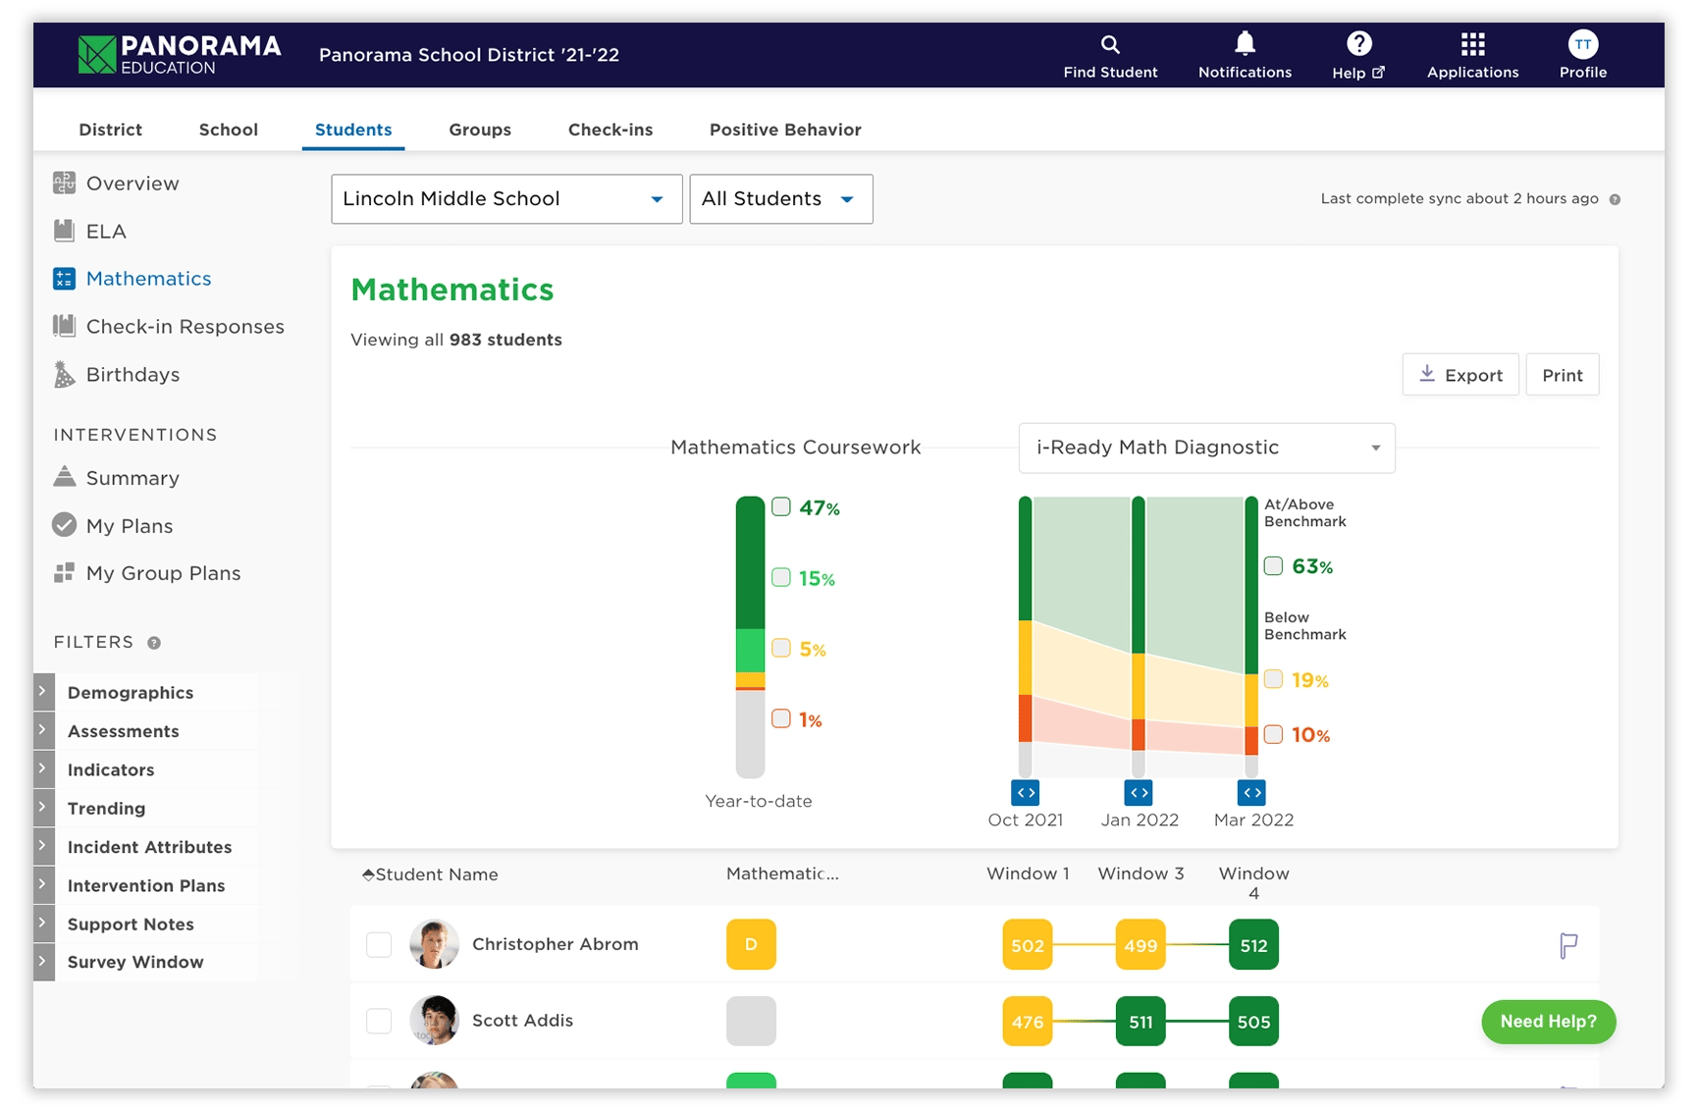The image size is (1698, 1111).
Task: Select Christopher Abrom's row checkbox
Action: point(379,944)
